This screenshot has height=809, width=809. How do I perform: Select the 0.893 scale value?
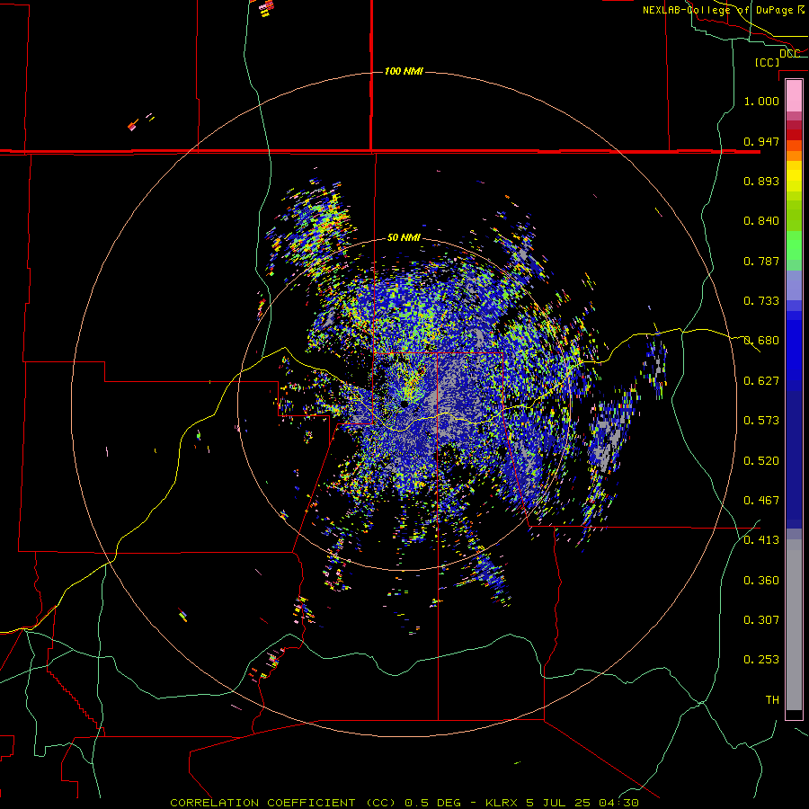[x=761, y=181]
